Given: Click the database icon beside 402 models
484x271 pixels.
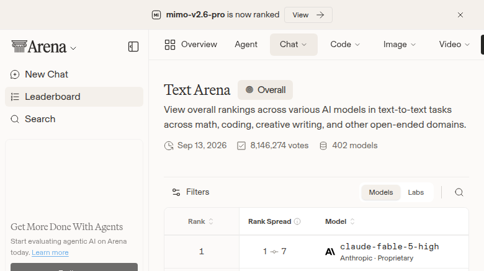Looking at the screenshot, I should pyautogui.click(x=323, y=146).
